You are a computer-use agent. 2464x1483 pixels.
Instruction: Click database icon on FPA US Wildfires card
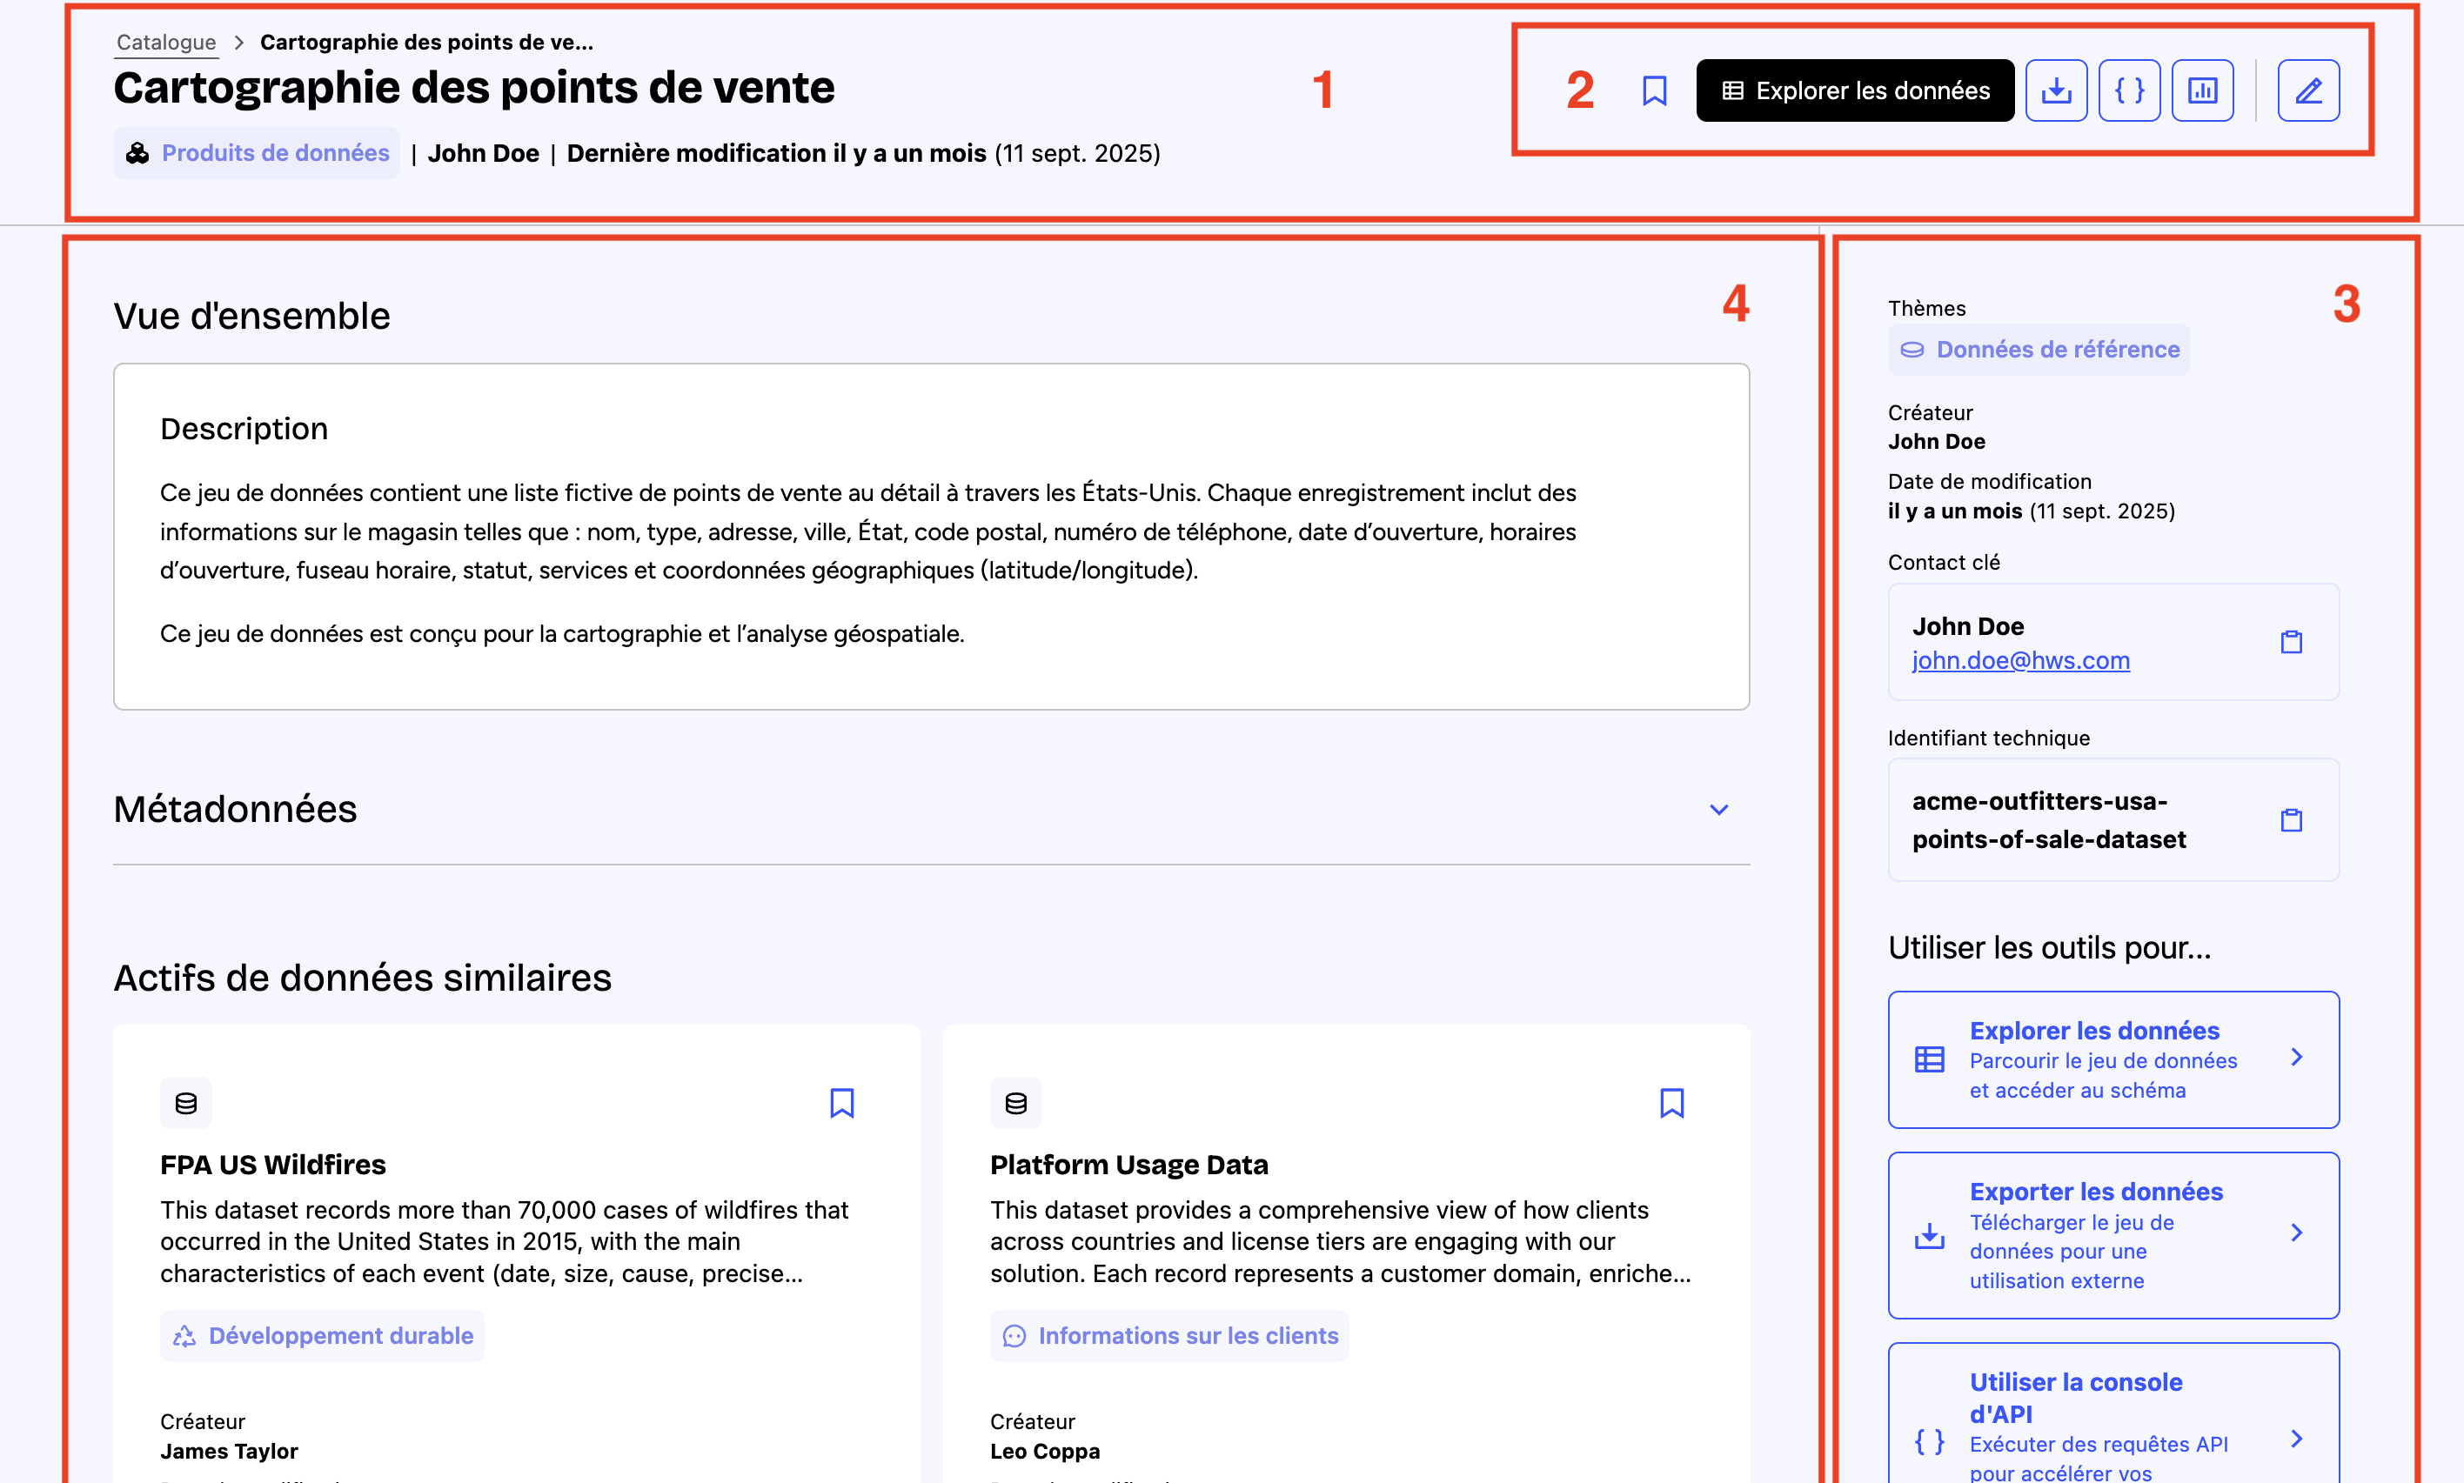[186, 1103]
